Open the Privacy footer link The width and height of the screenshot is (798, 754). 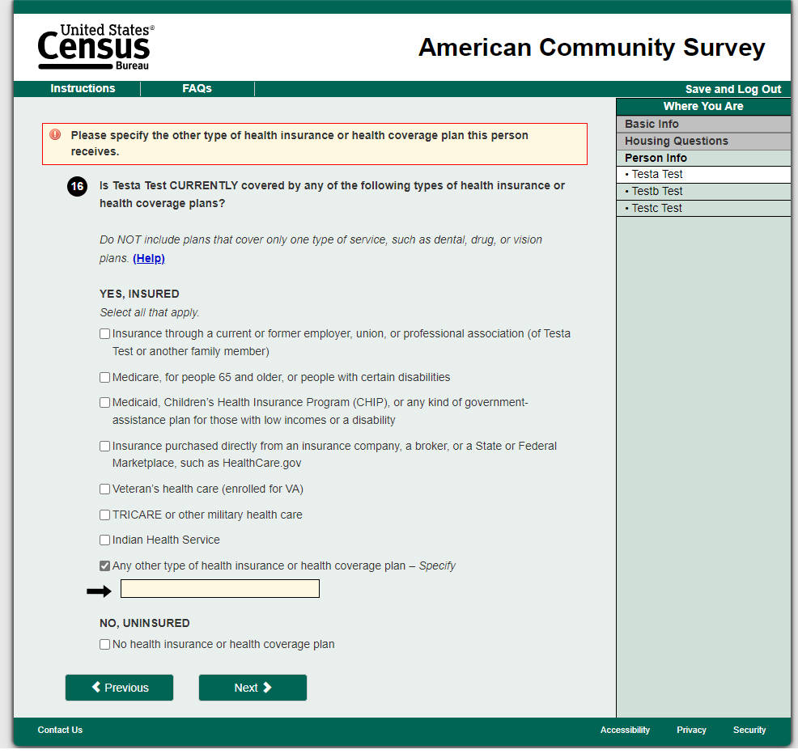point(691,730)
